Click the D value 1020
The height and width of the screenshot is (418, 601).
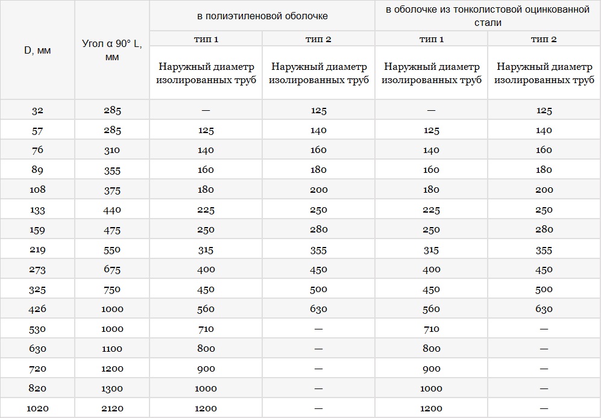[37, 408]
